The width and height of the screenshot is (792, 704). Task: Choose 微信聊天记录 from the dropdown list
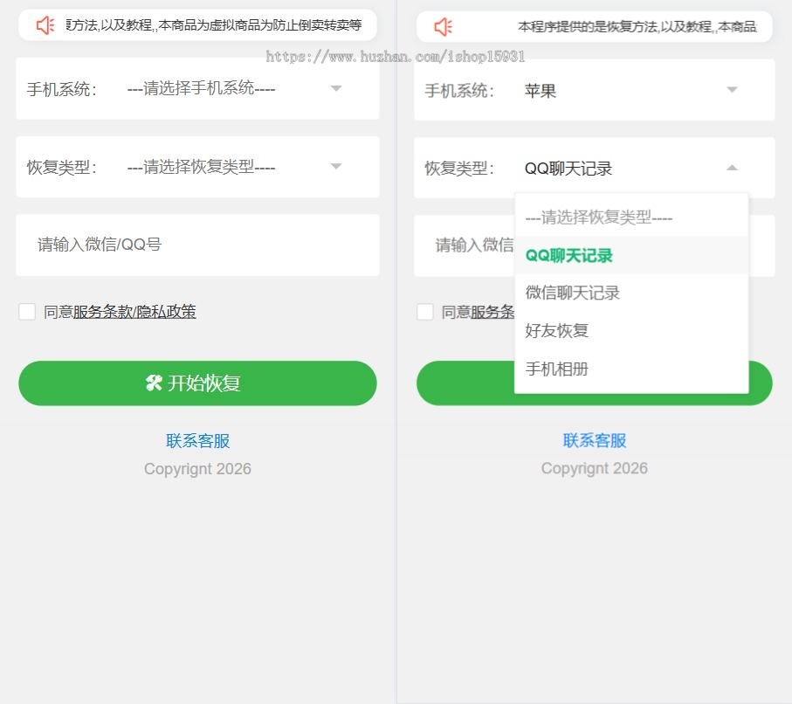[x=631, y=293]
